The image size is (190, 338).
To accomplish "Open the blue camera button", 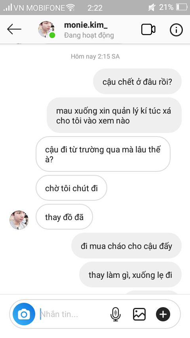I will point(24,314).
